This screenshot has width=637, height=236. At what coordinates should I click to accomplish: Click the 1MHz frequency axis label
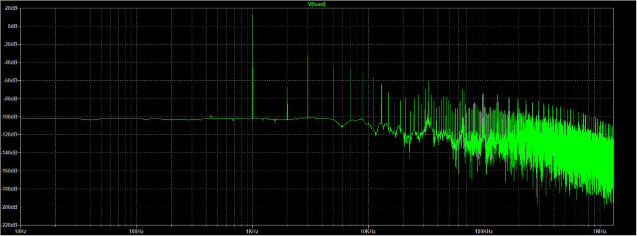pyautogui.click(x=599, y=232)
